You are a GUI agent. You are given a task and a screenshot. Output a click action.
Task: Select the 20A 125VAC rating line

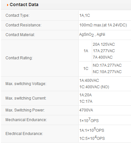point(104,44)
